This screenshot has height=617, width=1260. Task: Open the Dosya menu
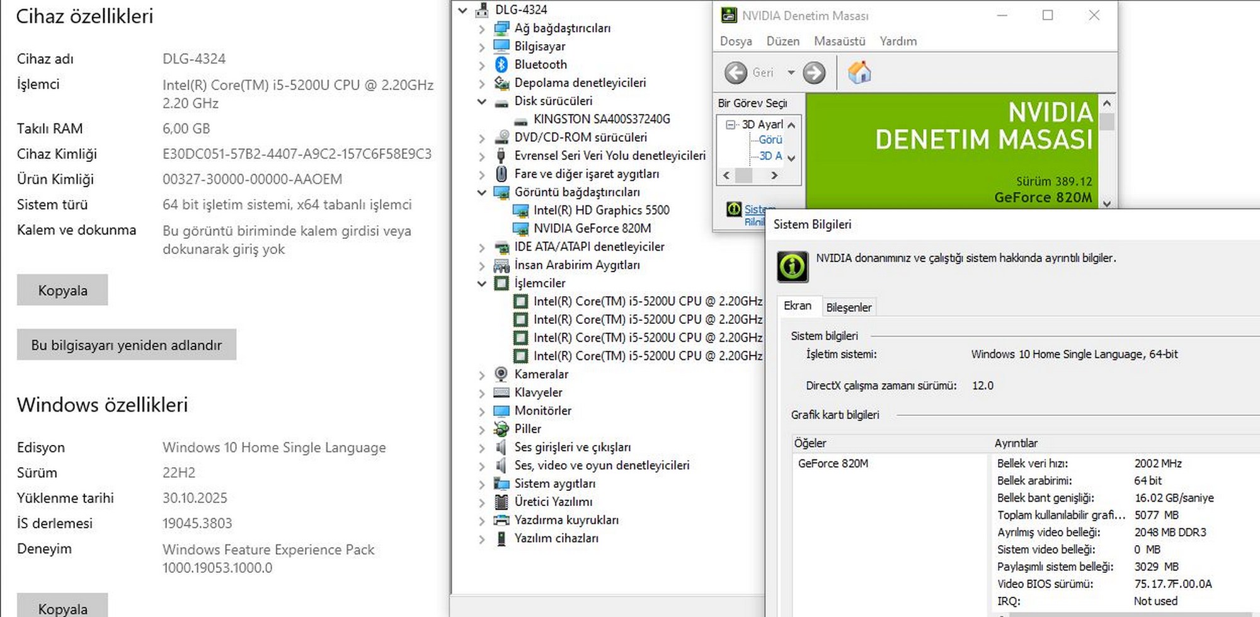735,41
